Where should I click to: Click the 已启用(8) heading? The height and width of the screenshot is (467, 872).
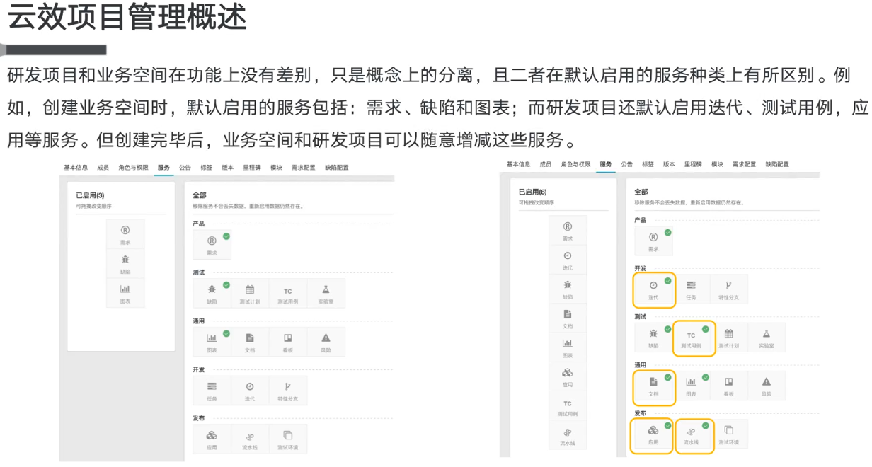point(532,192)
